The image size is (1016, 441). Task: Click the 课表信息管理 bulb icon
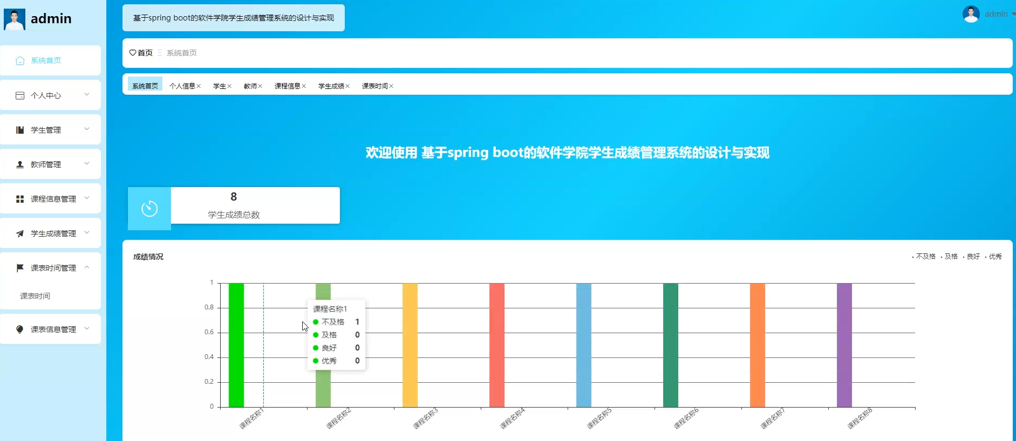20,329
